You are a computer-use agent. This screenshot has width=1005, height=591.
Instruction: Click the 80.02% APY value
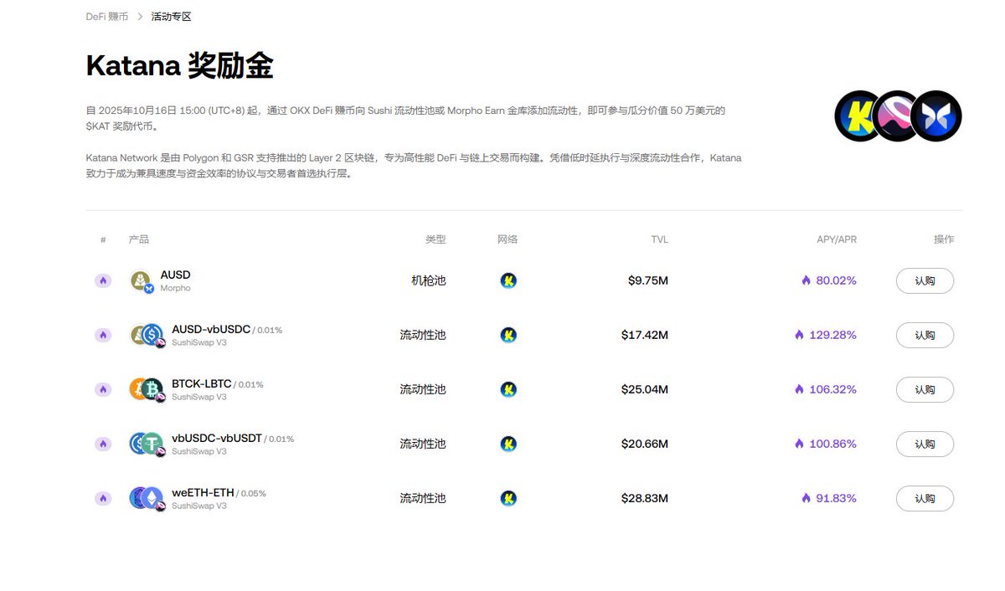tap(837, 280)
